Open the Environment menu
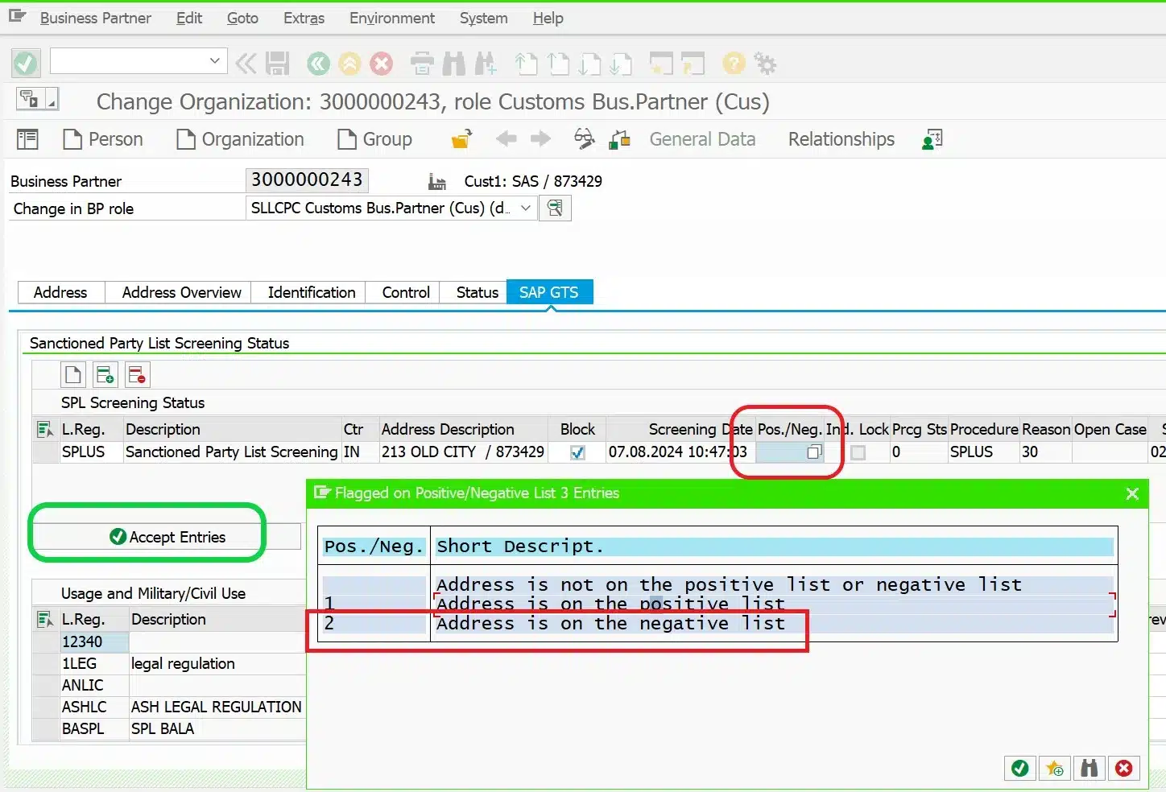The height and width of the screenshot is (792, 1166). pos(392,18)
